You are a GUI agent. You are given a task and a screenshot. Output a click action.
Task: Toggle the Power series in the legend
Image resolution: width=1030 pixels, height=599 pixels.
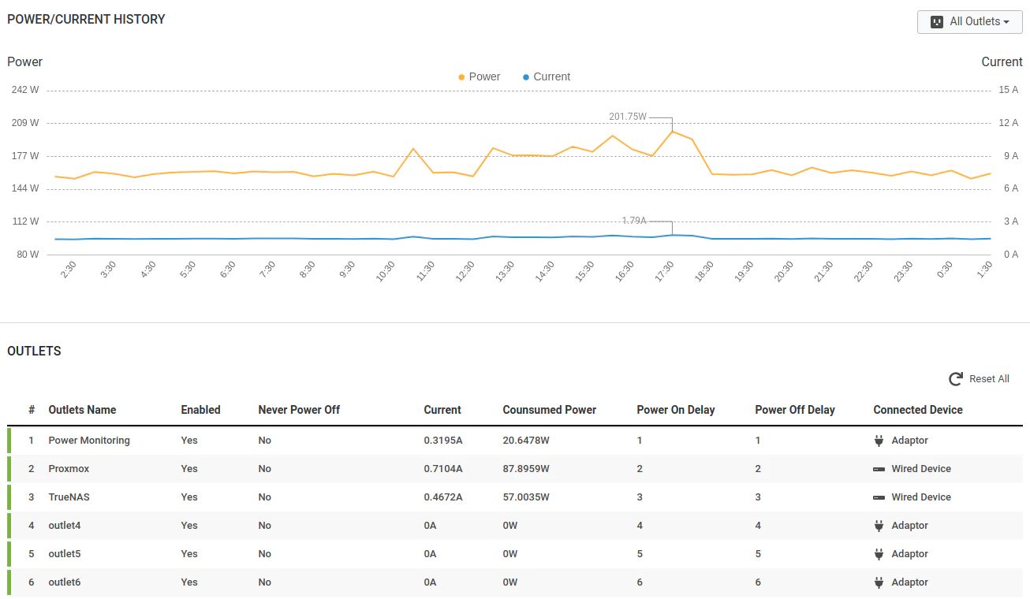click(x=479, y=76)
